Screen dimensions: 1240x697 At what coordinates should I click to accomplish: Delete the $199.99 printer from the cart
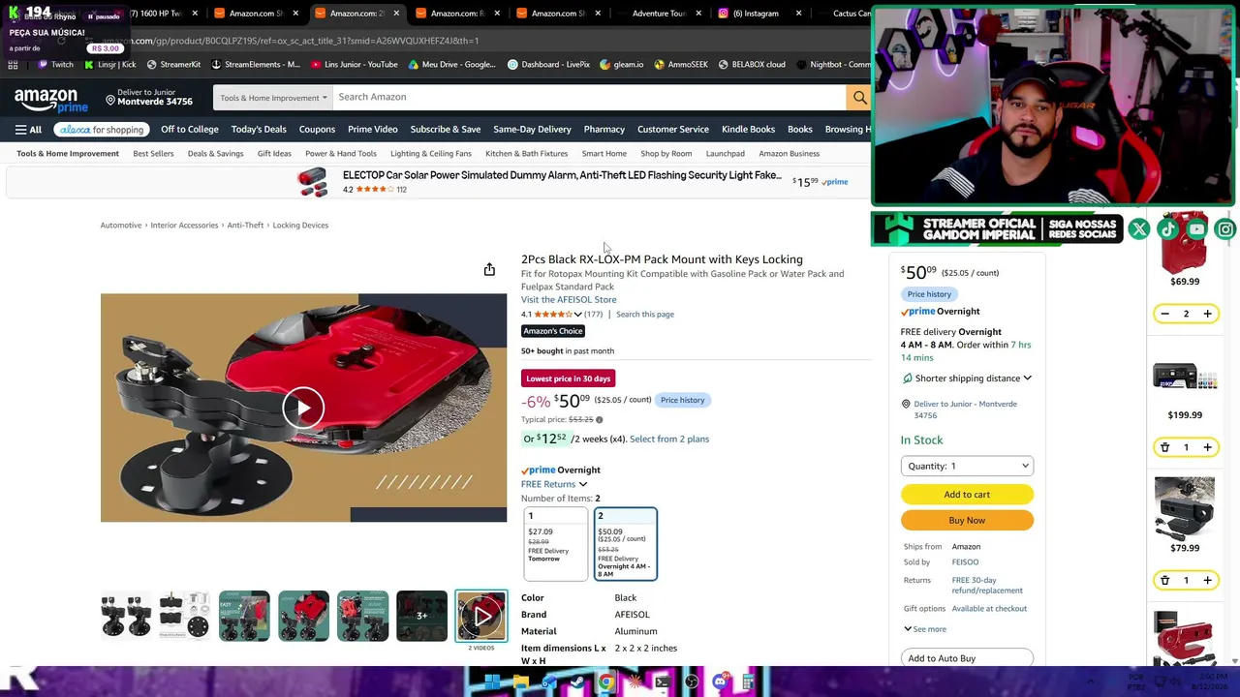[x=1164, y=447]
